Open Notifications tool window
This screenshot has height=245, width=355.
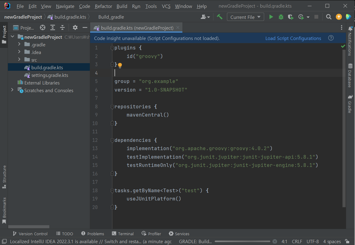pos(350,41)
